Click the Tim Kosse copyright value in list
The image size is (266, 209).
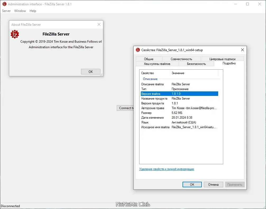point(194,108)
